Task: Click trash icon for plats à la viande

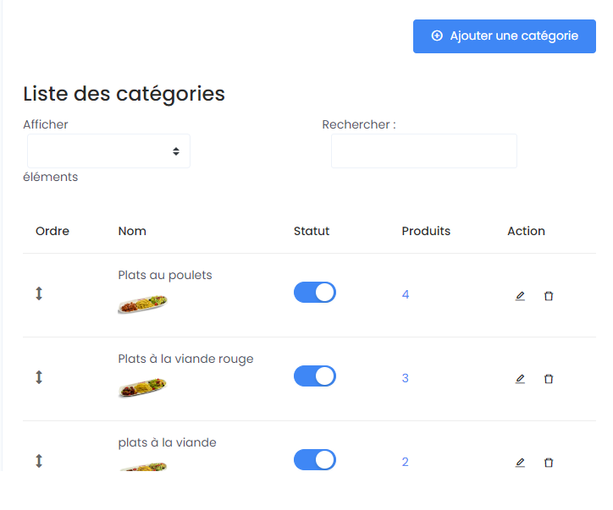Action: coord(549,463)
